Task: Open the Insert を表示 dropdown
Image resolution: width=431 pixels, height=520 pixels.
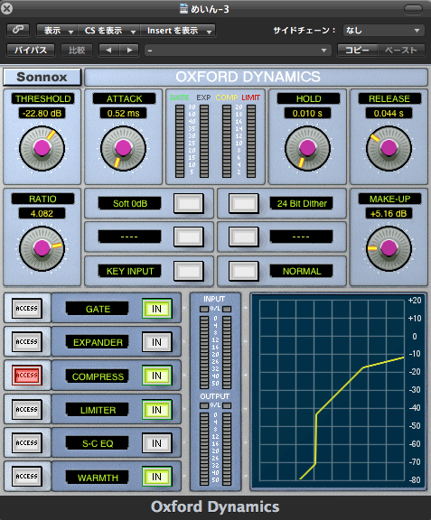Action: tap(178, 31)
